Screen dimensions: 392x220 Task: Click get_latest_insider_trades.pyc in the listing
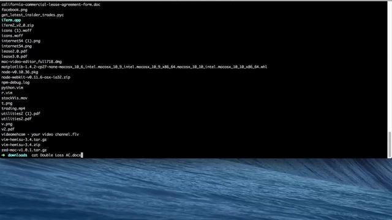(x=32, y=15)
